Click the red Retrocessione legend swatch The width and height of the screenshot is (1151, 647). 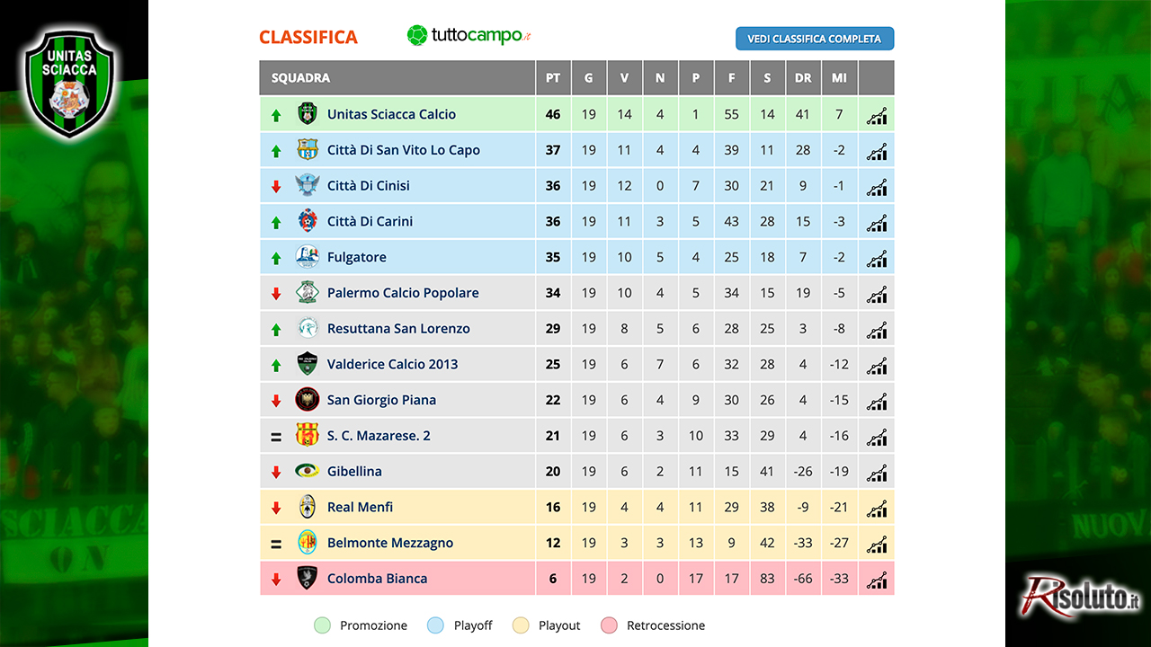pos(609,625)
